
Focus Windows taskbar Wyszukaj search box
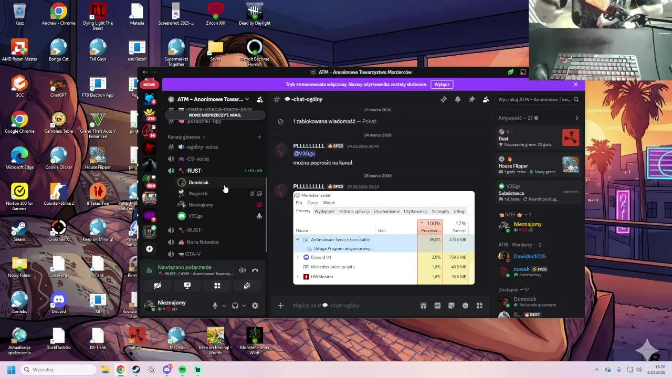[x=58, y=370]
